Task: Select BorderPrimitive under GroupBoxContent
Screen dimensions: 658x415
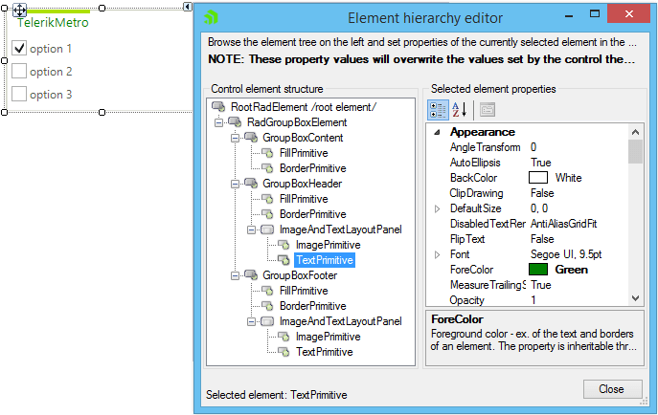Action: coord(312,168)
